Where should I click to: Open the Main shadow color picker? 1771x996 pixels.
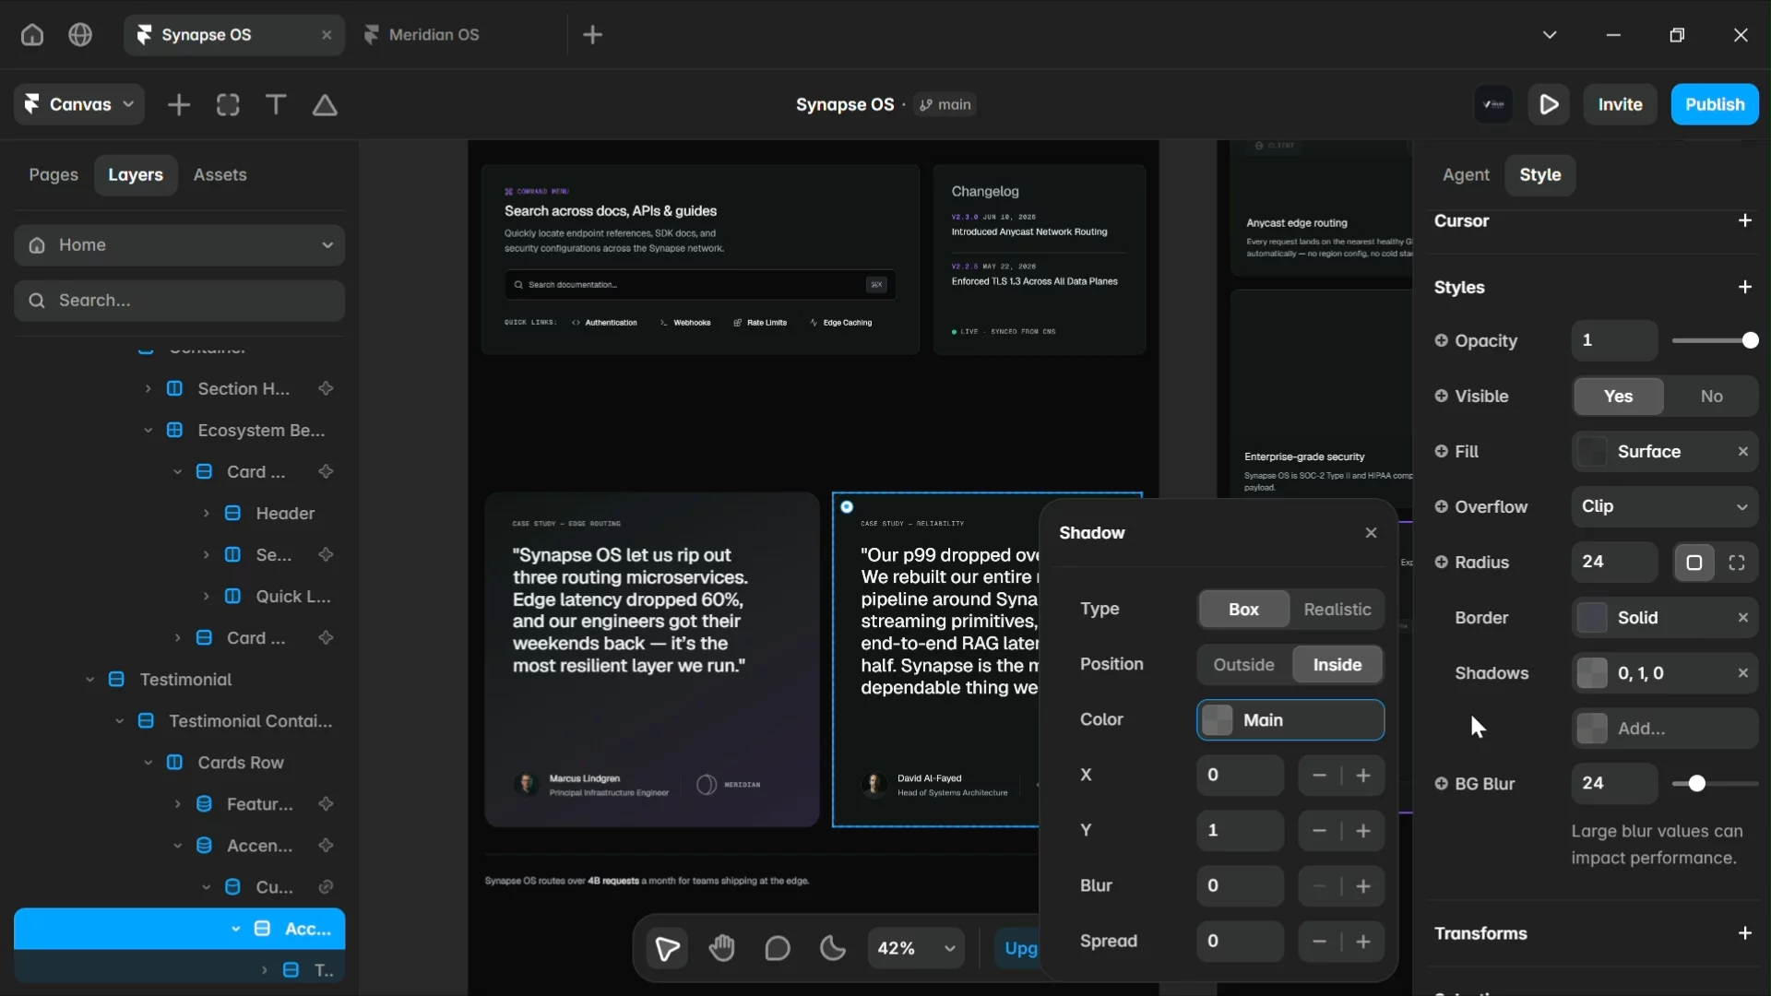click(1290, 720)
